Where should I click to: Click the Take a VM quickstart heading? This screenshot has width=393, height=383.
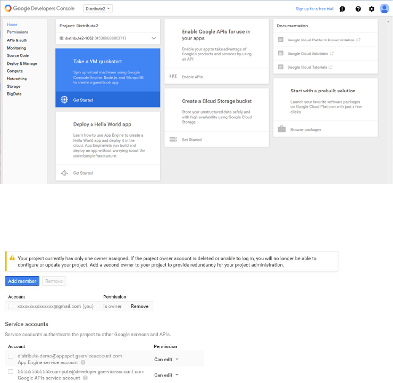click(x=97, y=61)
